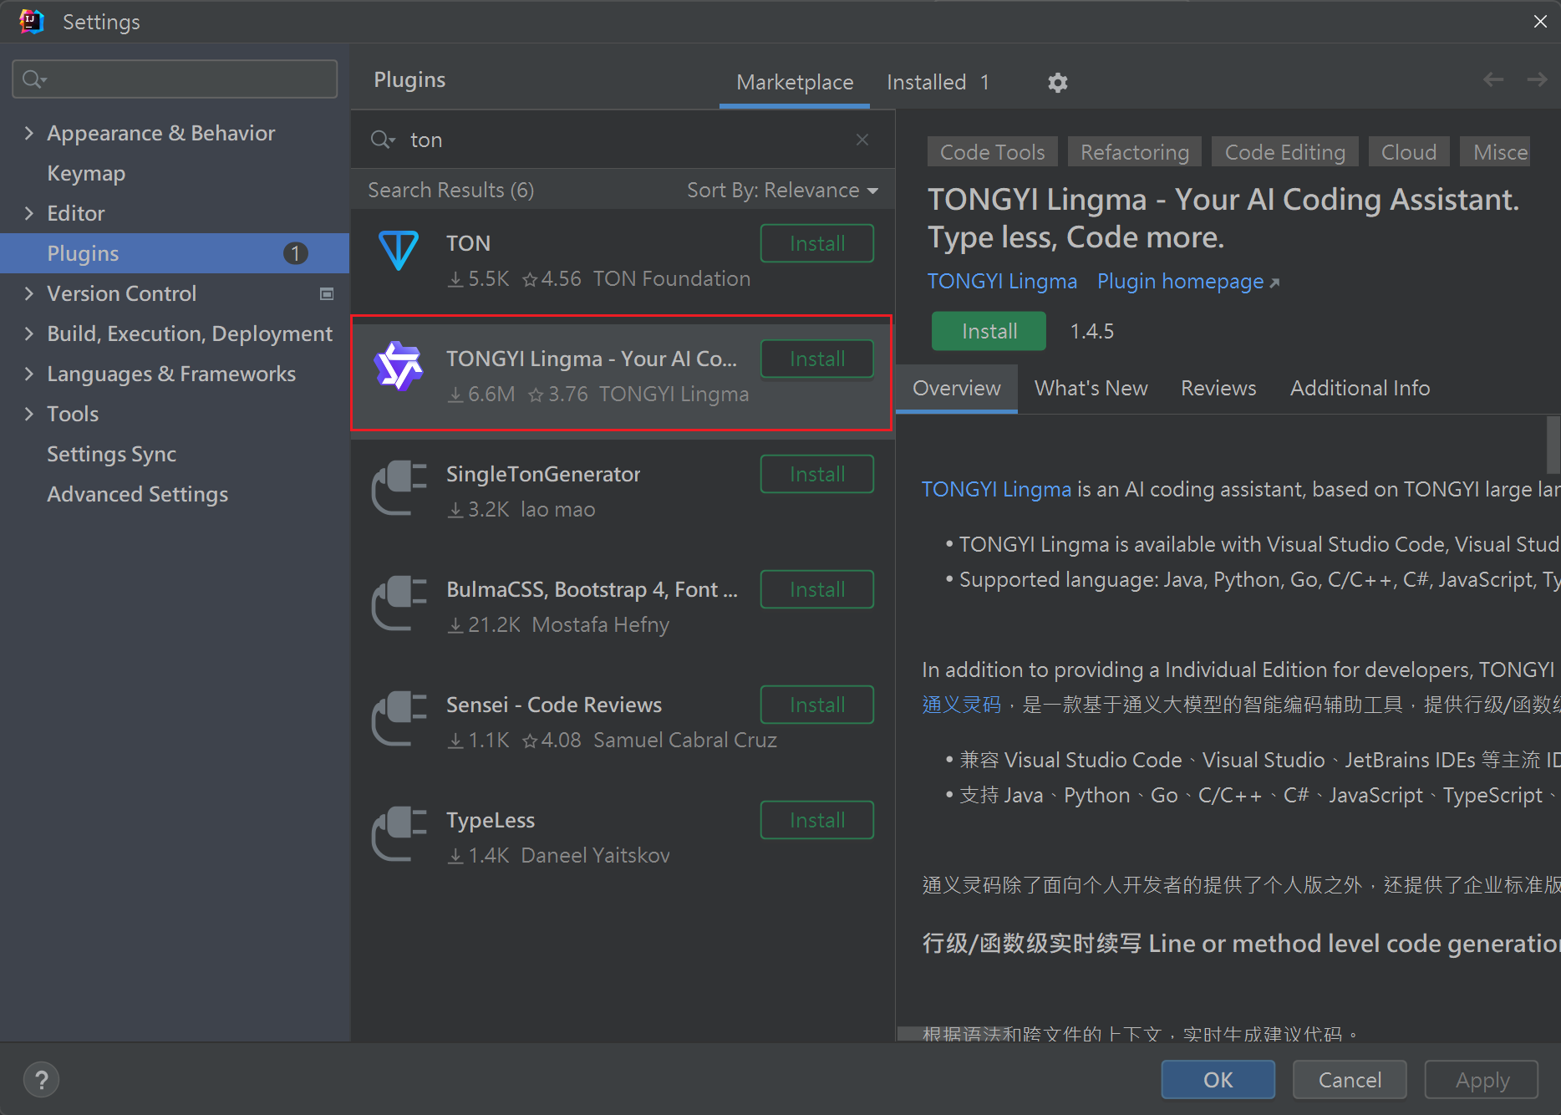Click the Version Control project-level icon

327,293
